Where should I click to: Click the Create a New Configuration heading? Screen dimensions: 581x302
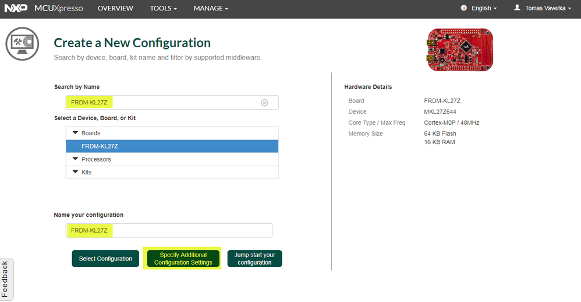pos(132,43)
